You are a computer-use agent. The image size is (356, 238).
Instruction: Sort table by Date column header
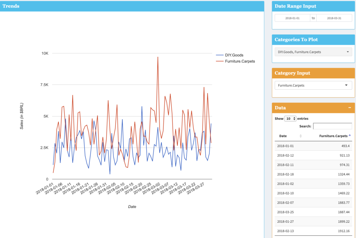tap(283, 136)
